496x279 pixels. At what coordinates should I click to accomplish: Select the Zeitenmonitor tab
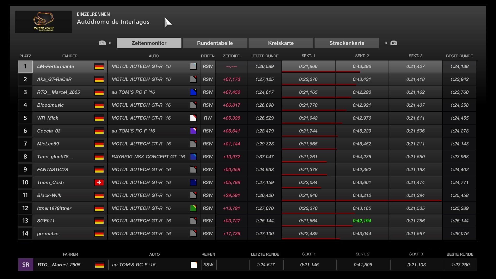[149, 43]
